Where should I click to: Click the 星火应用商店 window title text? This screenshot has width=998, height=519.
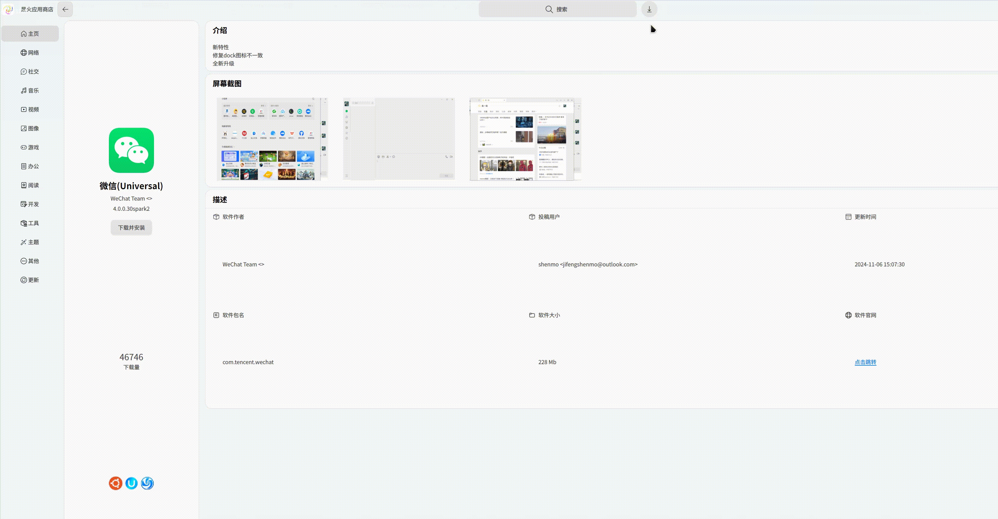37,9
